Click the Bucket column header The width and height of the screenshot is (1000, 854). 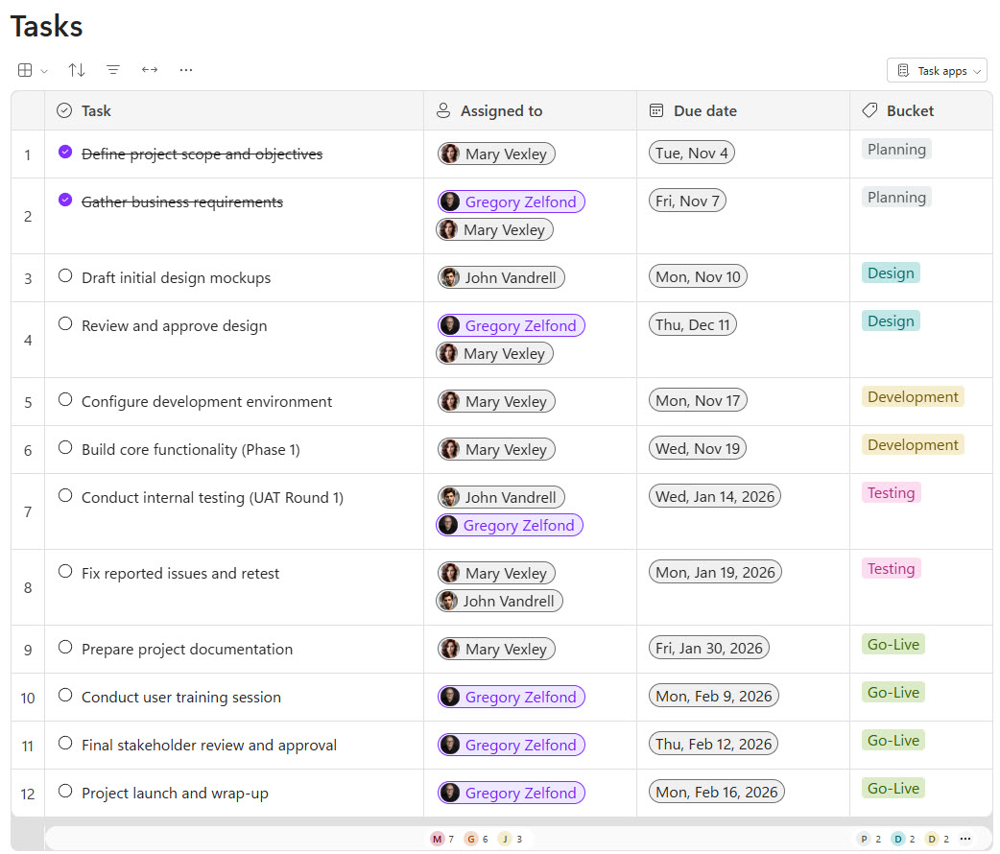(x=909, y=110)
